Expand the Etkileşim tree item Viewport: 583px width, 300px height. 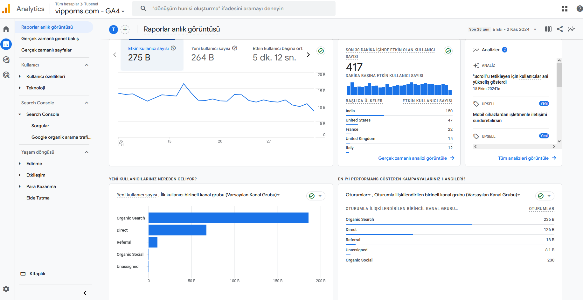coord(20,175)
